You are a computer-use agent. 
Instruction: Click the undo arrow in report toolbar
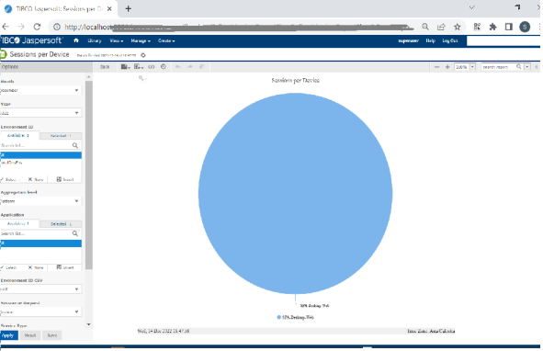pyautogui.click(x=178, y=66)
